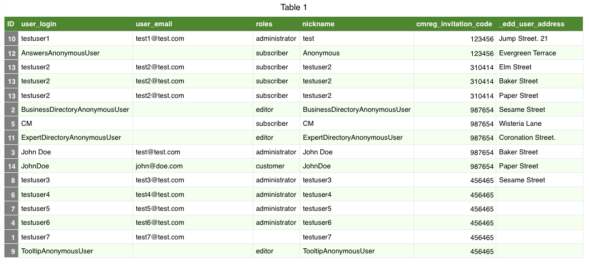This screenshot has height=264, width=589.
Task: Click the ID column header
Action: (11, 24)
